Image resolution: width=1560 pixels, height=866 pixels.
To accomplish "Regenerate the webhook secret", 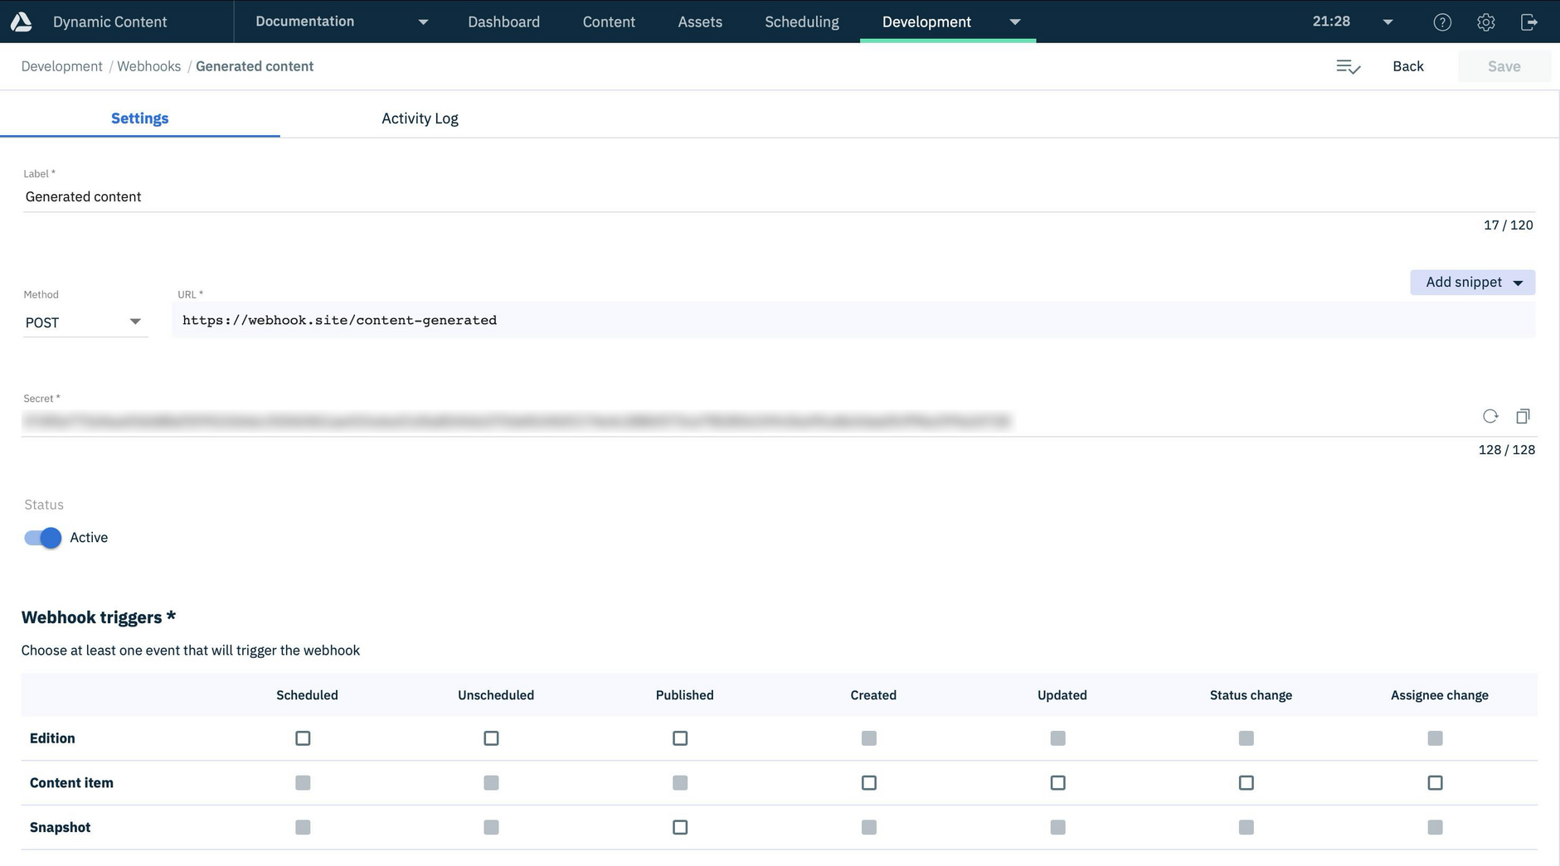I will (1490, 416).
